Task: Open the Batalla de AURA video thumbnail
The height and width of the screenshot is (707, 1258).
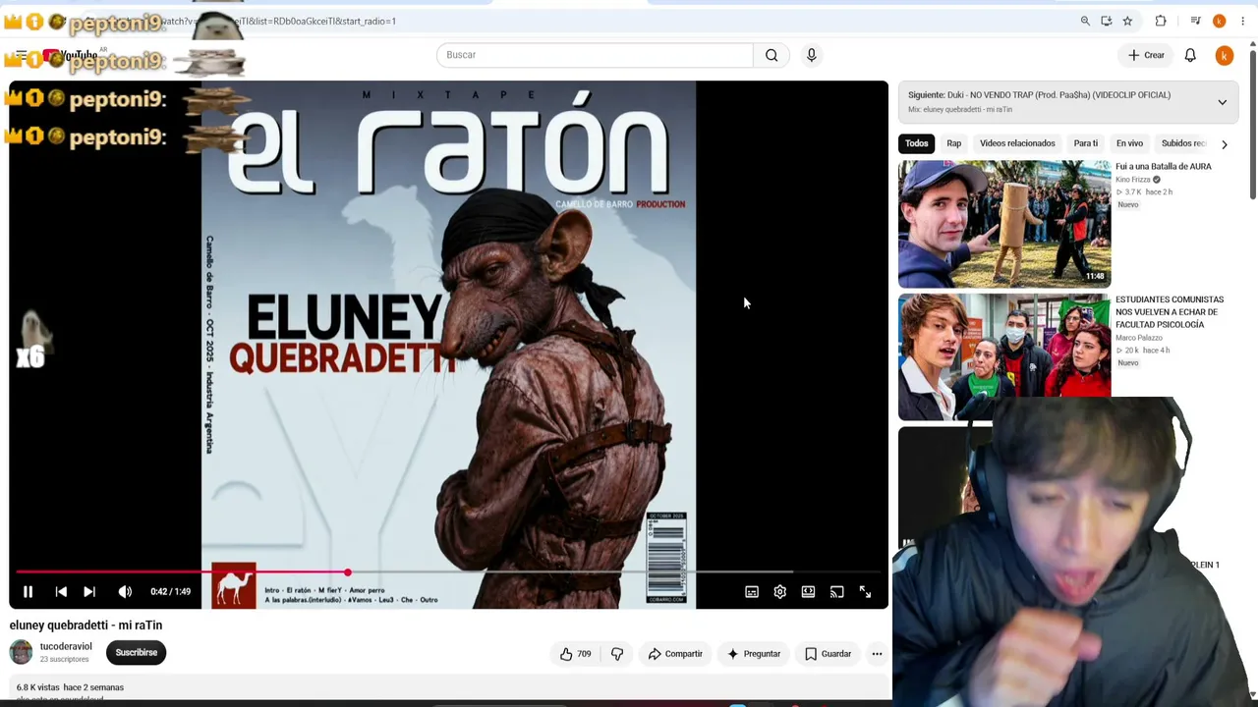Action: click(1004, 224)
